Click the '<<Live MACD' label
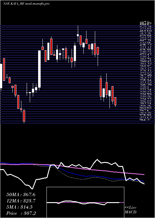Screen dimensions: 155x218 point(131,210)
